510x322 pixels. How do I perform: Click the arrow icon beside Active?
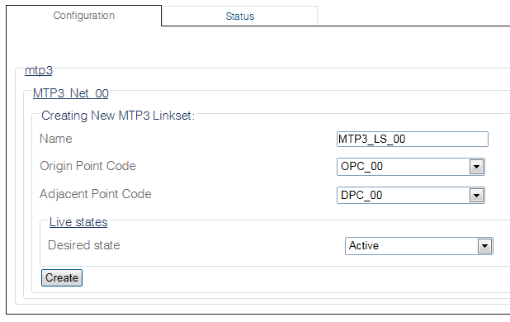pyautogui.click(x=485, y=246)
